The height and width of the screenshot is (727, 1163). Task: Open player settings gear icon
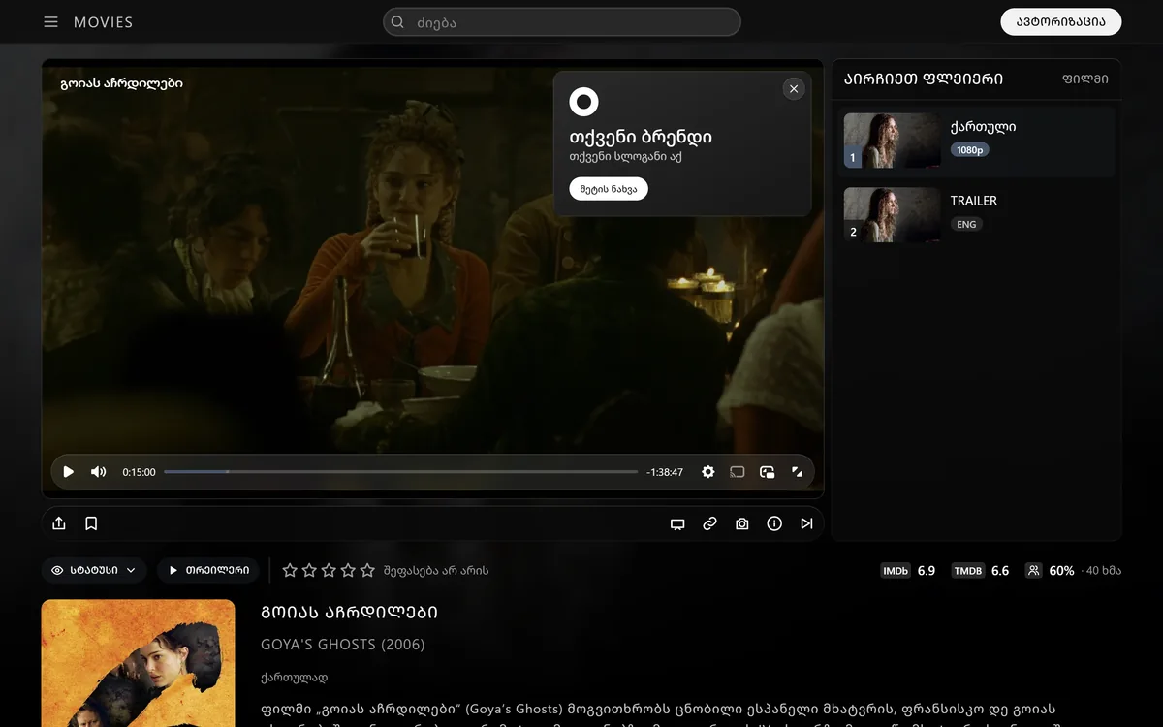708,472
